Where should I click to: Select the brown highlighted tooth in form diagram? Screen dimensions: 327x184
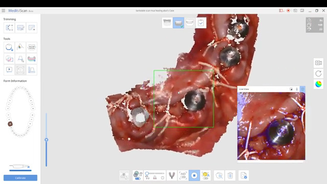[10, 124]
